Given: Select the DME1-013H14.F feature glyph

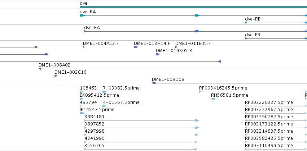Looking at the screenshot, I should click(136, 47).
